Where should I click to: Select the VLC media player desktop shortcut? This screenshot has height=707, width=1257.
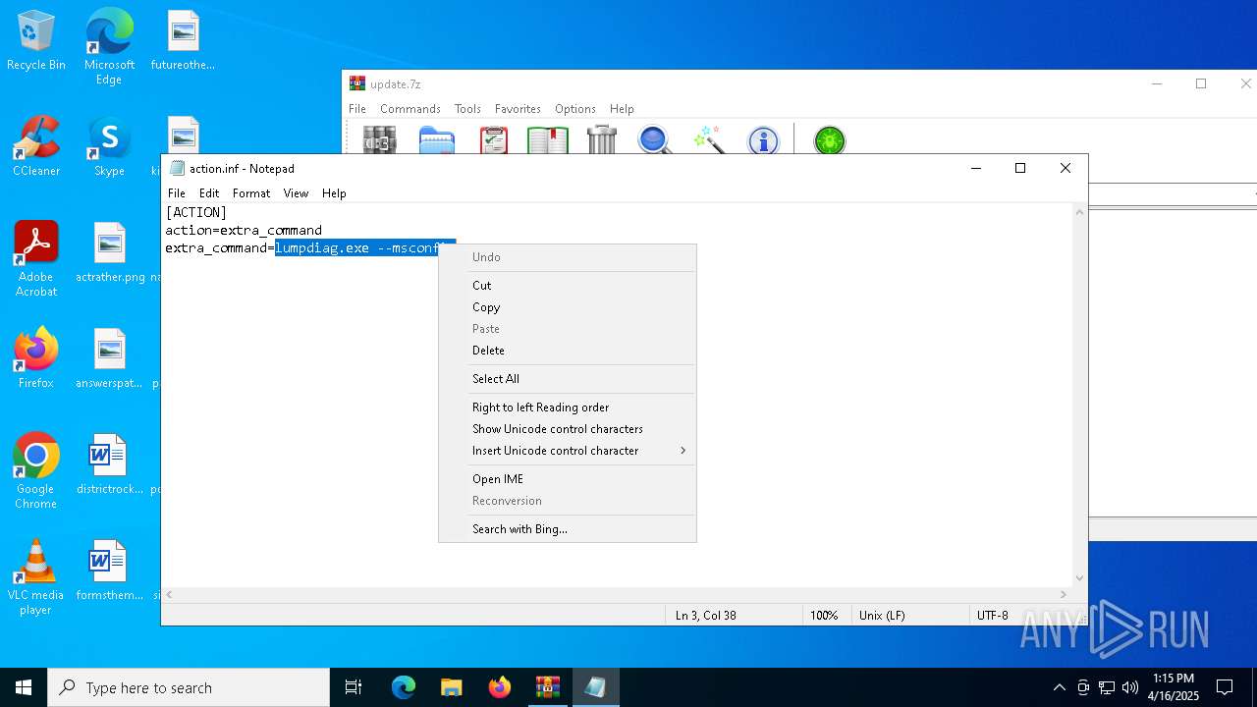tap(36, 577)
